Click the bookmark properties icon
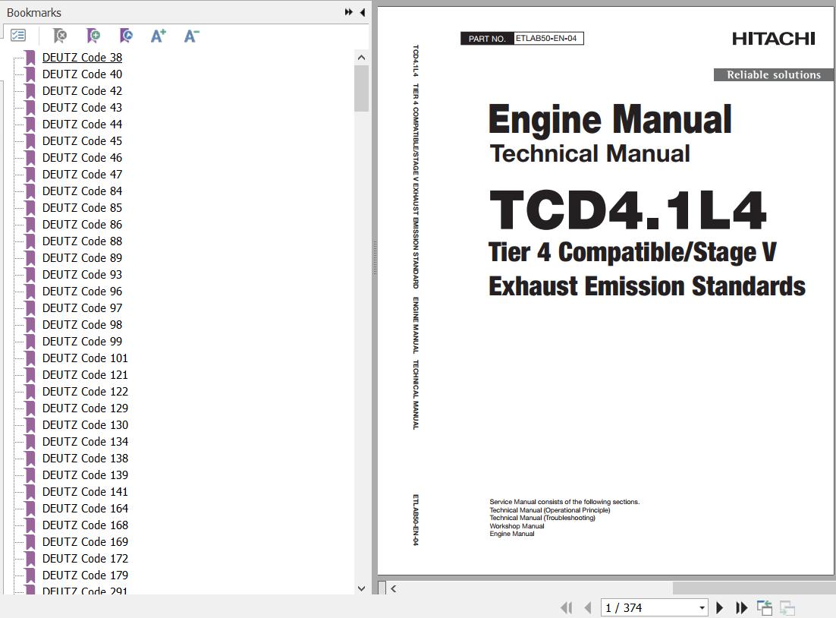836x618 pixels. pyautogui.click(x=127, y=36)
